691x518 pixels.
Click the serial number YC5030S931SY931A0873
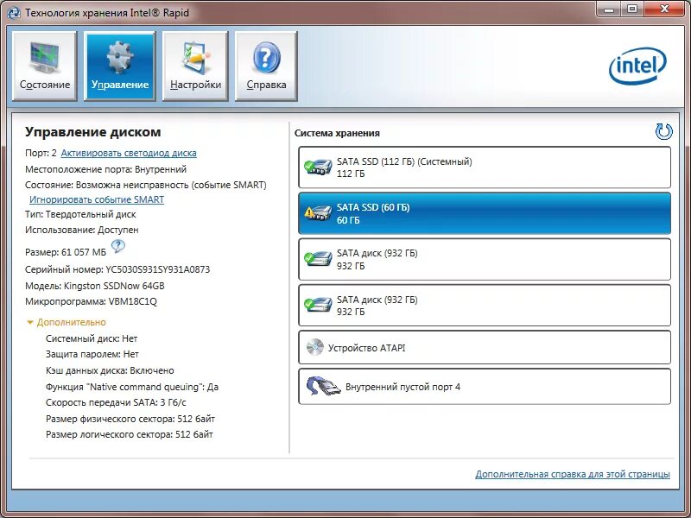click(158, 269)
